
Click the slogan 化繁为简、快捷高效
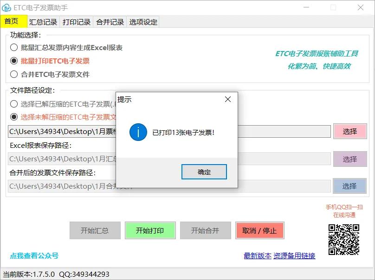[319, 66]
